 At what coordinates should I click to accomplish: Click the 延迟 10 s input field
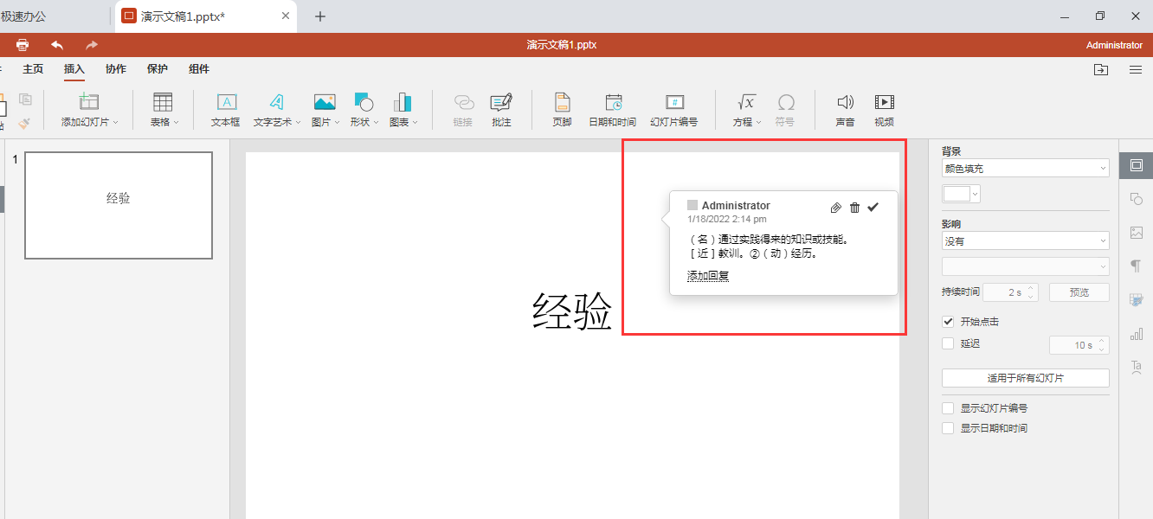1079,344
